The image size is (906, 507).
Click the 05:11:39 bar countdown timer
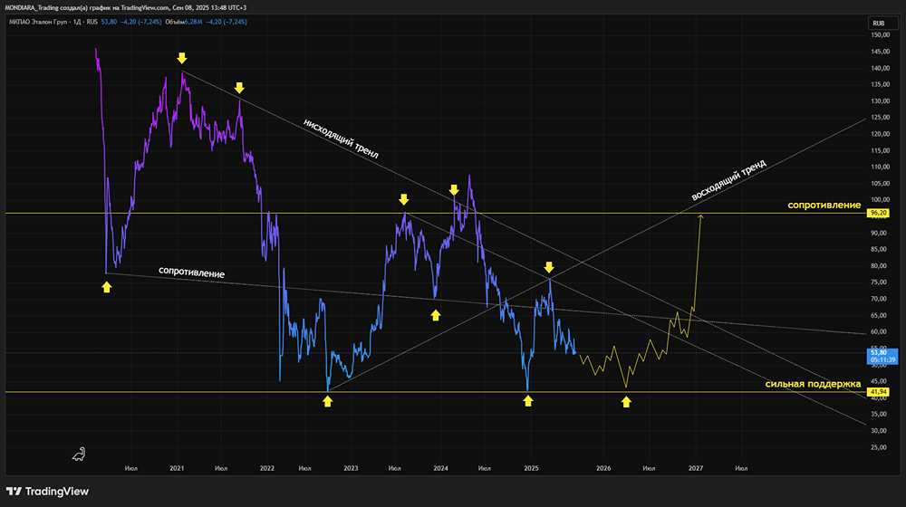coord(882,359)
